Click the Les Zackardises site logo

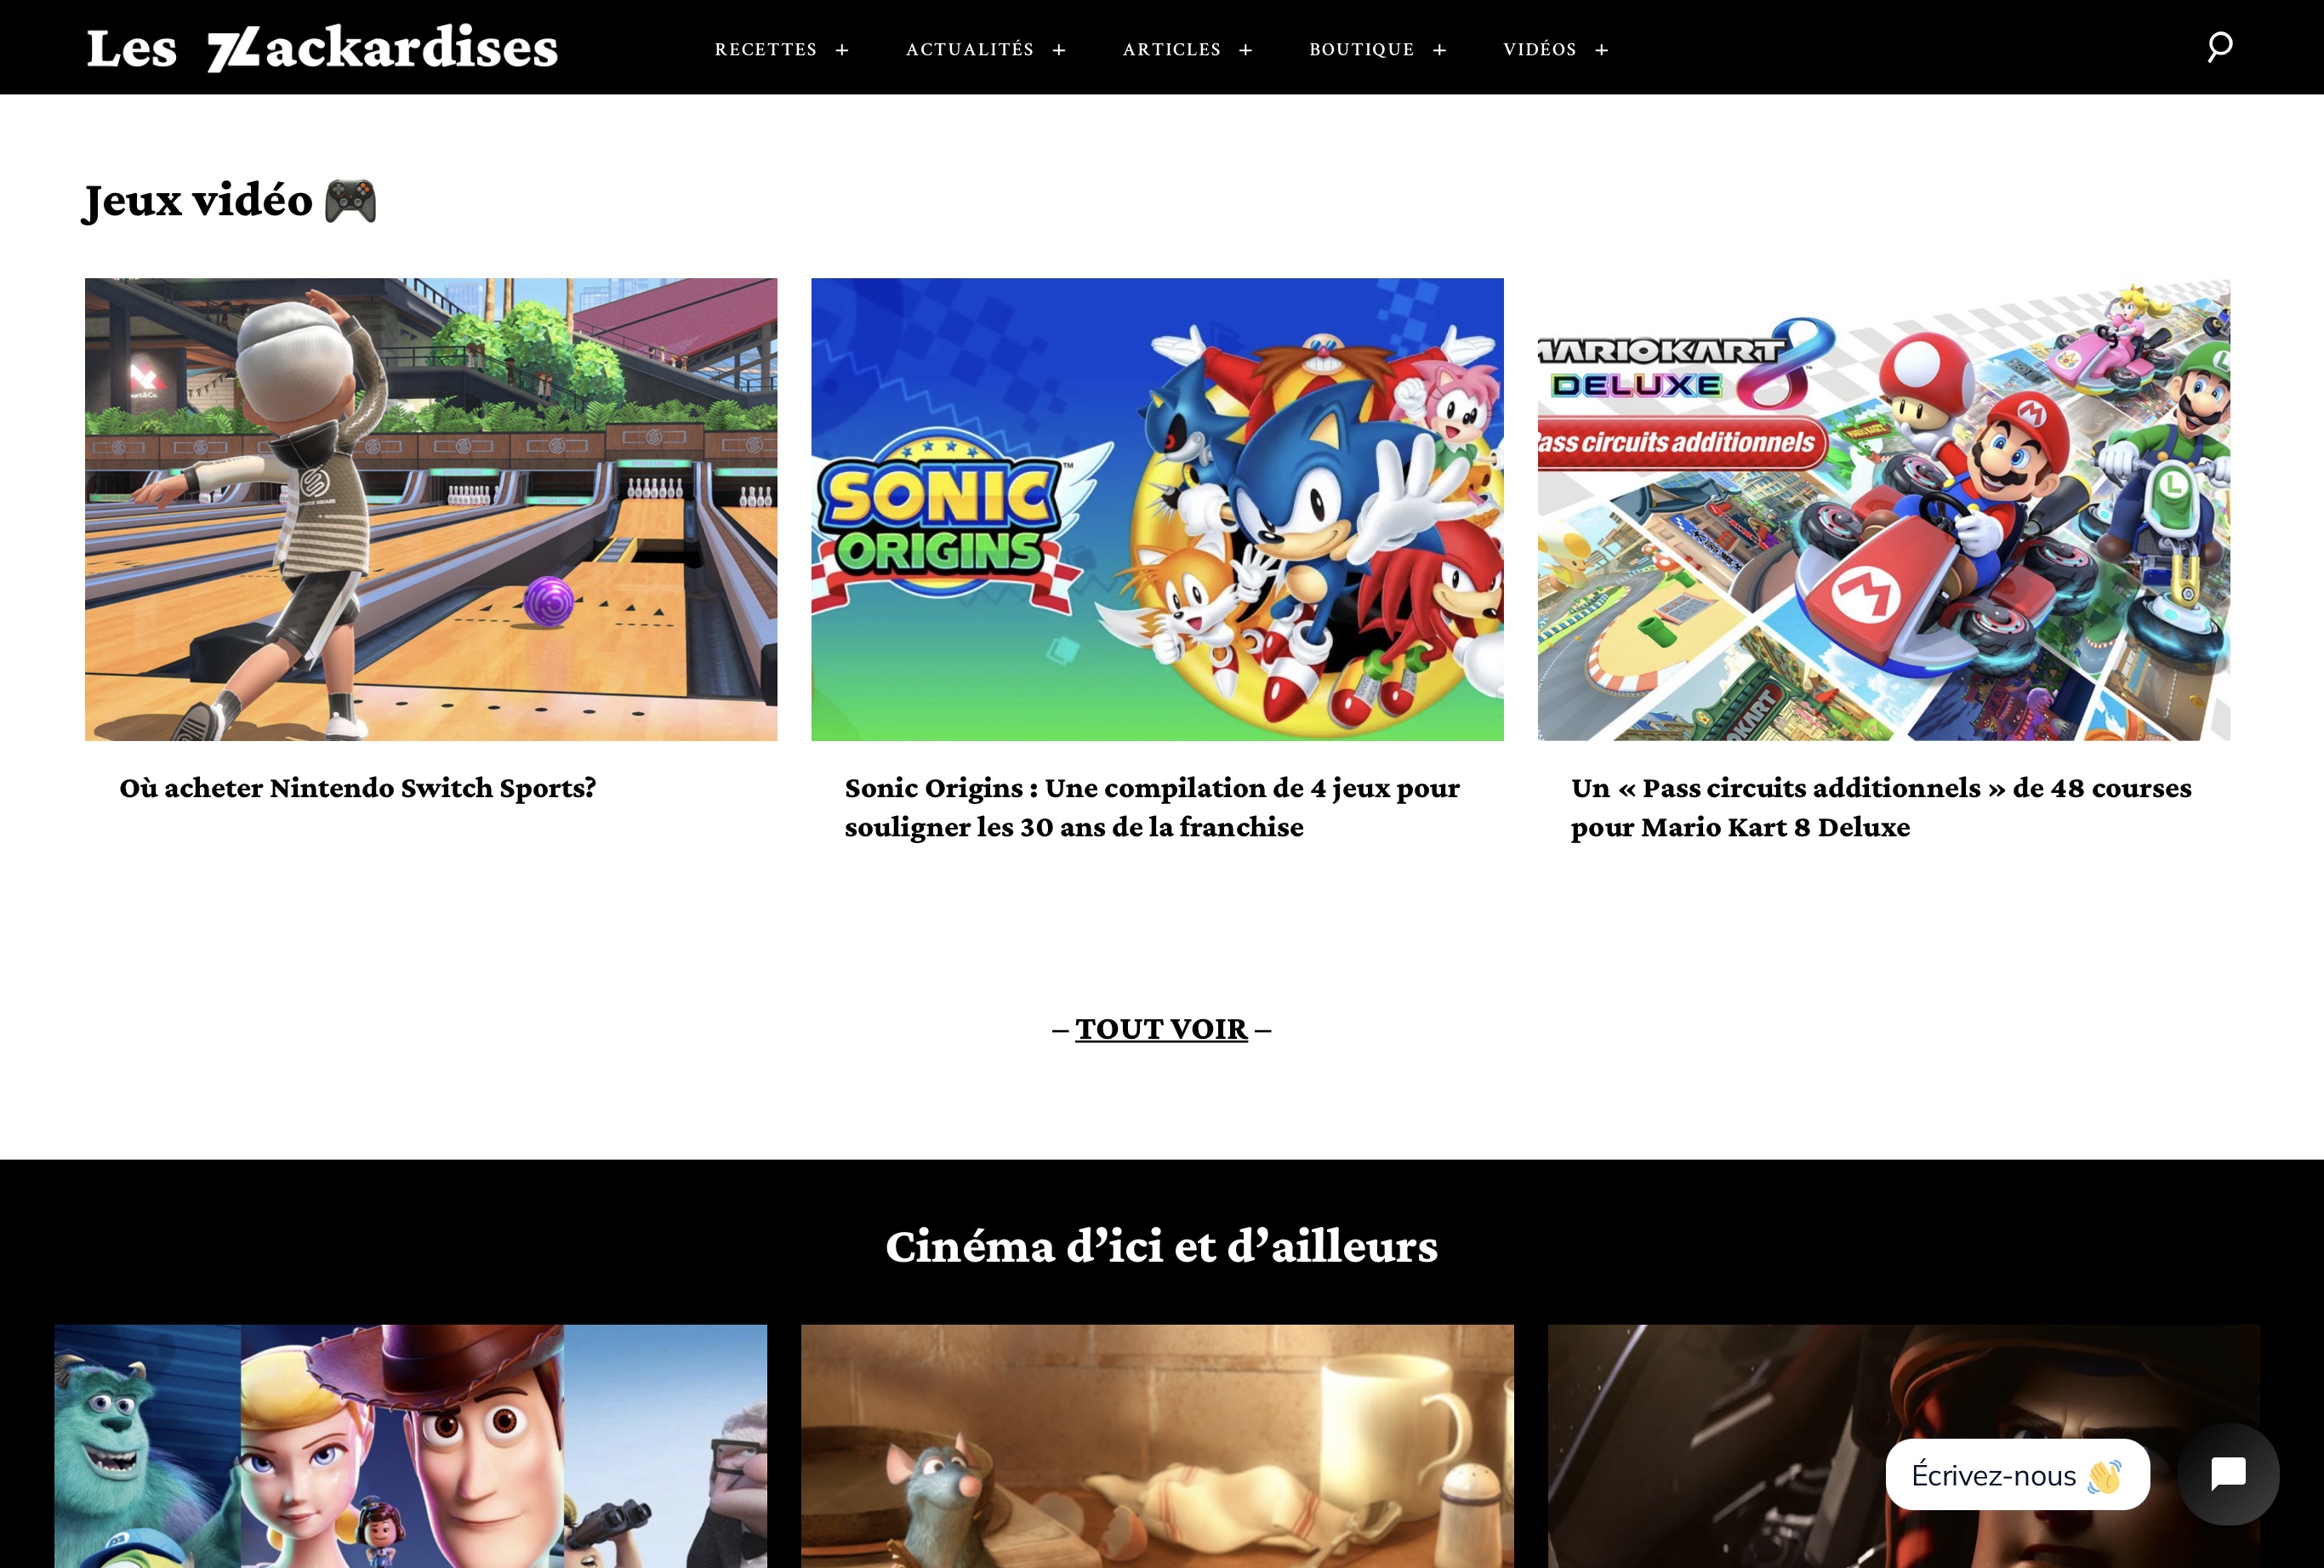click(x=322, y=48)
